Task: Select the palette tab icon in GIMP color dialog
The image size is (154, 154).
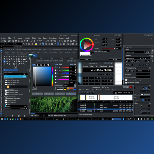Action: pos(48,65)
